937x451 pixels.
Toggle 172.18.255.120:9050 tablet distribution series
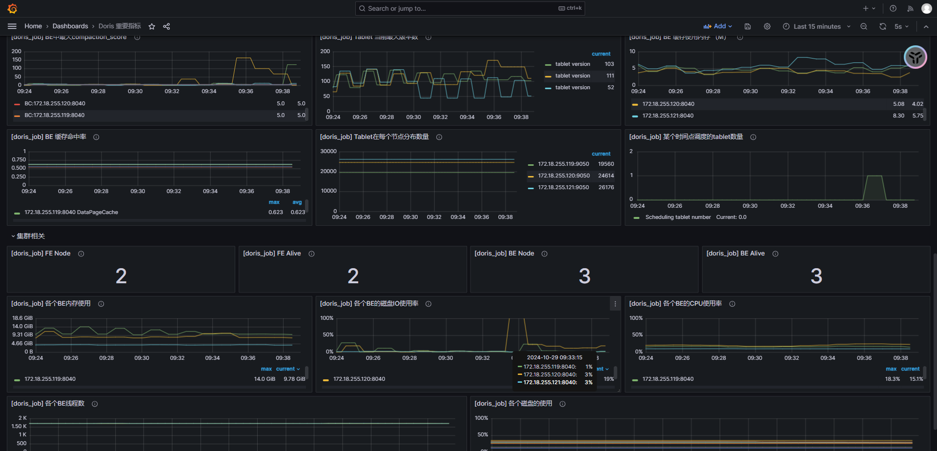564,176
